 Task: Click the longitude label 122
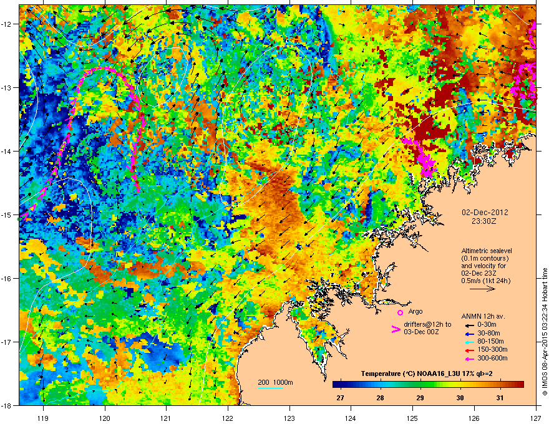point(228,418)
